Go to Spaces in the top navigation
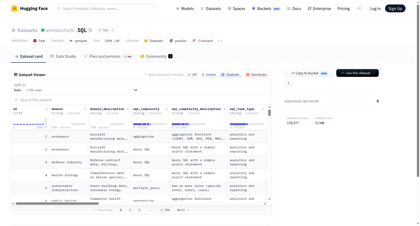Screen dimensions: 420x226 236,8
